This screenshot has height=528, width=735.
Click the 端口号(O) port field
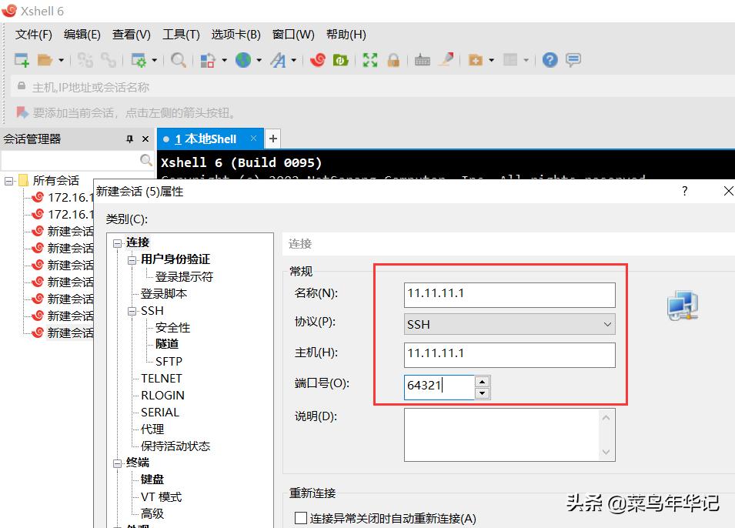pyautogui.click(x=439, y=387)
